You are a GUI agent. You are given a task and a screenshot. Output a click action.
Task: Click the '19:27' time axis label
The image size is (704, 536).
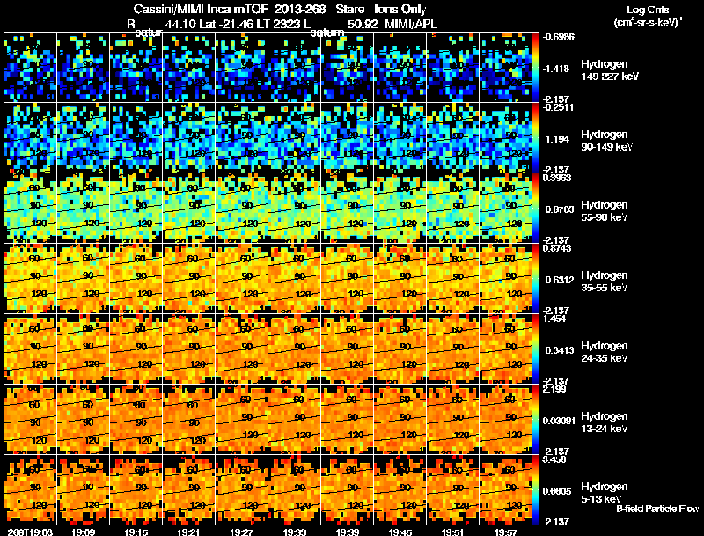coord(241,532)
